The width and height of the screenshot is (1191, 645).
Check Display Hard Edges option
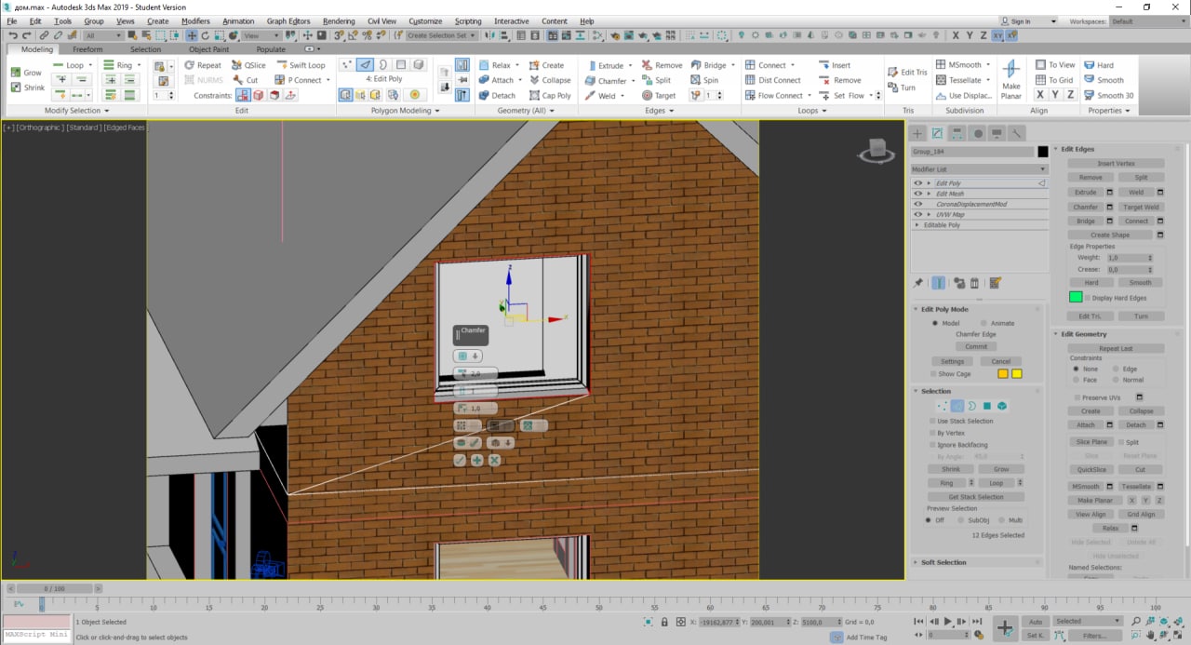(1090, 298)
